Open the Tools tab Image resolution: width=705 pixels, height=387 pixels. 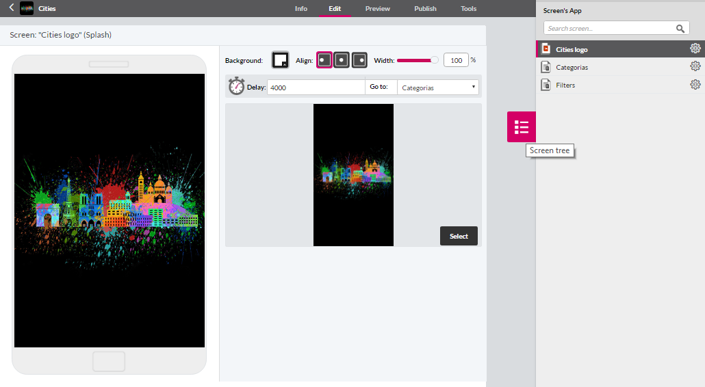468,8
